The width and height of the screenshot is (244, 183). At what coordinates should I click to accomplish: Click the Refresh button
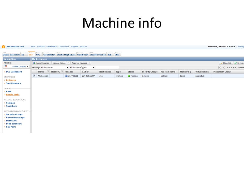click(239, 63)
